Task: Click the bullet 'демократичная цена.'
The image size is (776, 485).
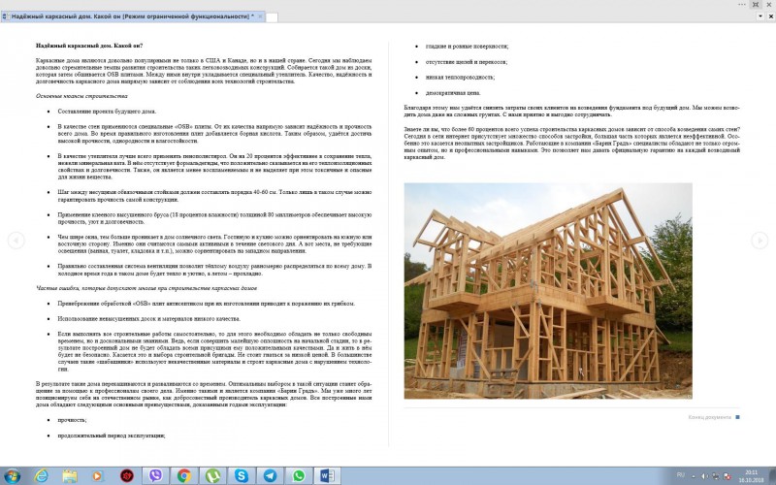Action: click(453, 92)
